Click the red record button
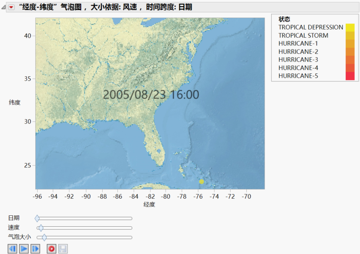Screen dimensions: 360x254 pos(52,248)
